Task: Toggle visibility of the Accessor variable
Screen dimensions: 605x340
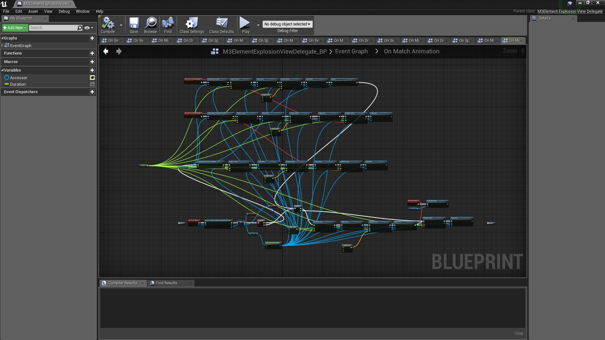Action: (x=92, y=77)
